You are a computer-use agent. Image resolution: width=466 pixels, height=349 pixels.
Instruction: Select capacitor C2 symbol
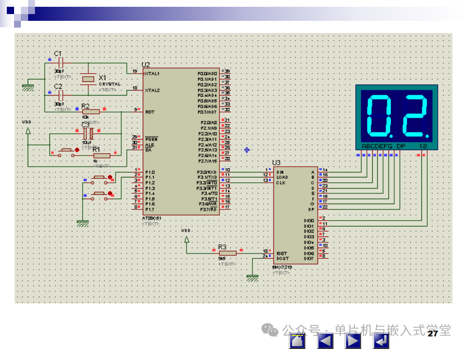pyautogui.click(x=61, y=95)
